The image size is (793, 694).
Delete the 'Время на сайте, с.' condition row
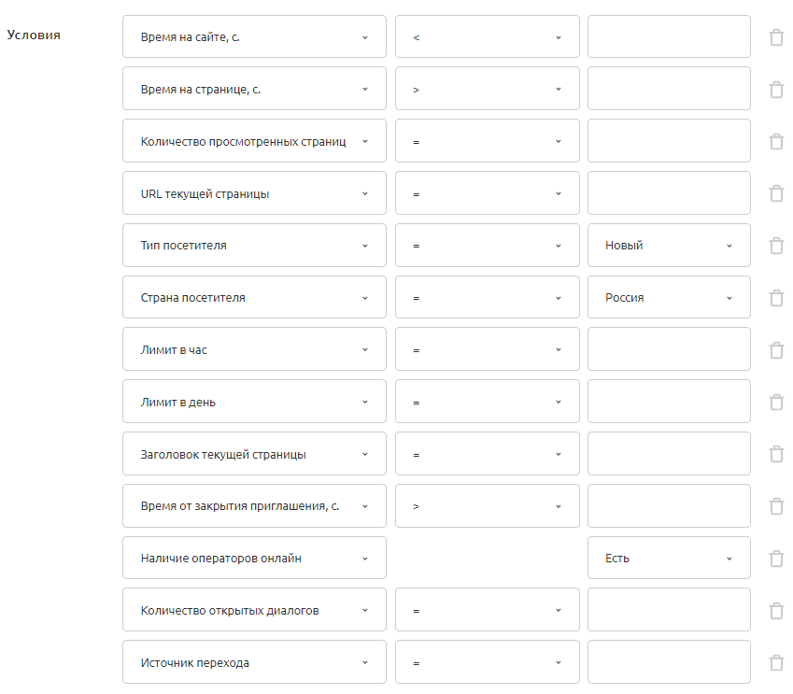pos(775,37)
